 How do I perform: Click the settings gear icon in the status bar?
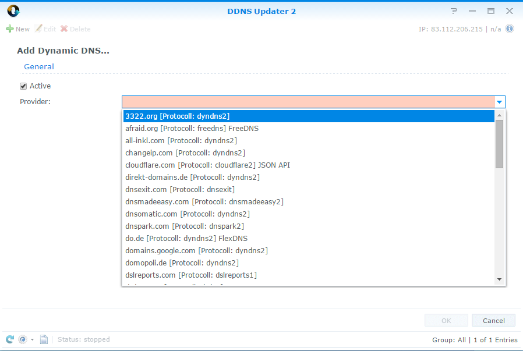[x=23, y=339]
